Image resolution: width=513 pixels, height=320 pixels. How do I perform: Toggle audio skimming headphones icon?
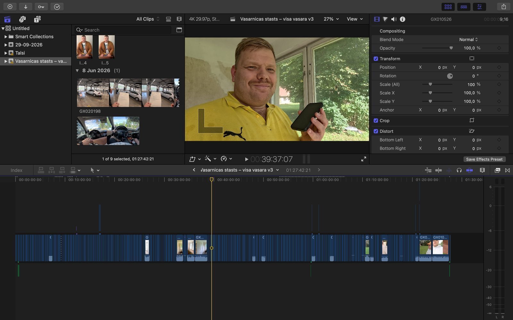click(x=459, y=170)
